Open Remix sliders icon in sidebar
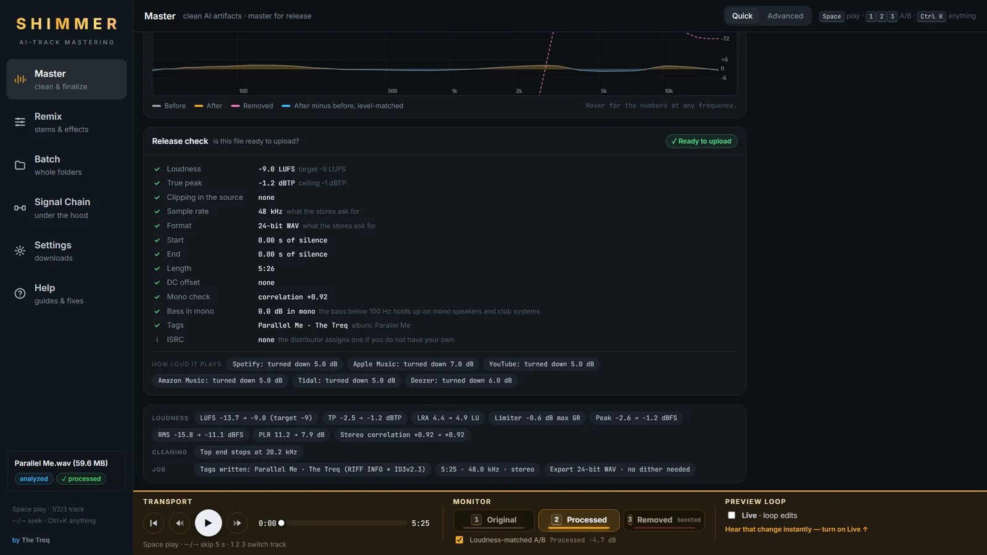Viewport: 987px width, 555px height. [20, 122]
